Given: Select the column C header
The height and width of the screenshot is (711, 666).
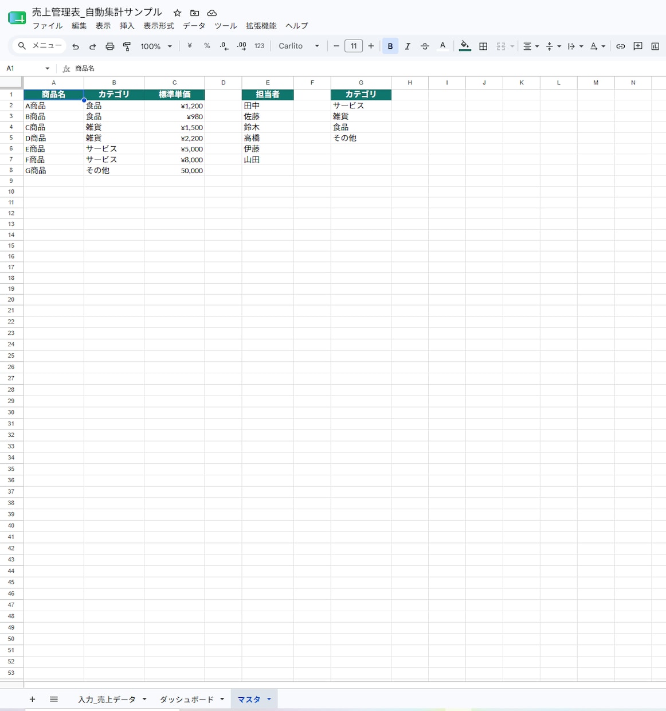Looking at the screenshot, I should point(174,83).
